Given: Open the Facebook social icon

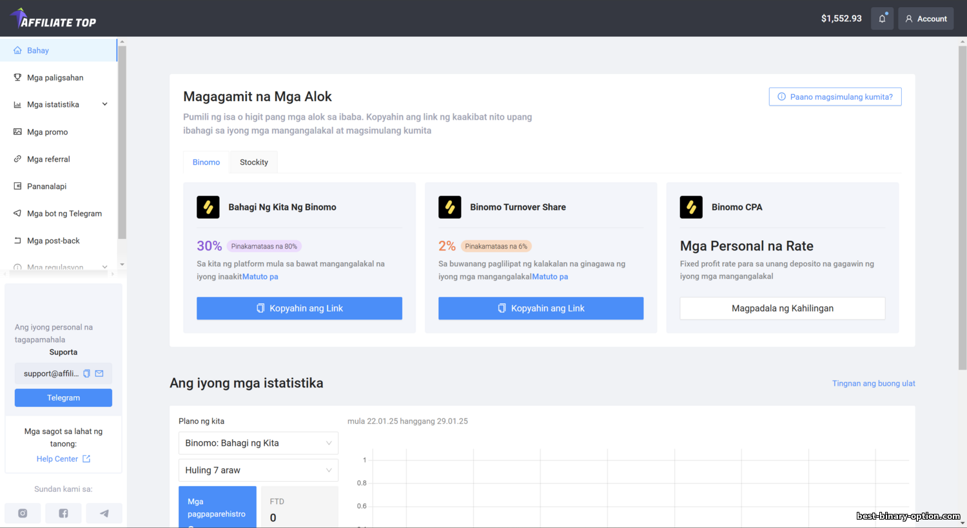Looking at the screenshot, I should [x=63, y=513].
